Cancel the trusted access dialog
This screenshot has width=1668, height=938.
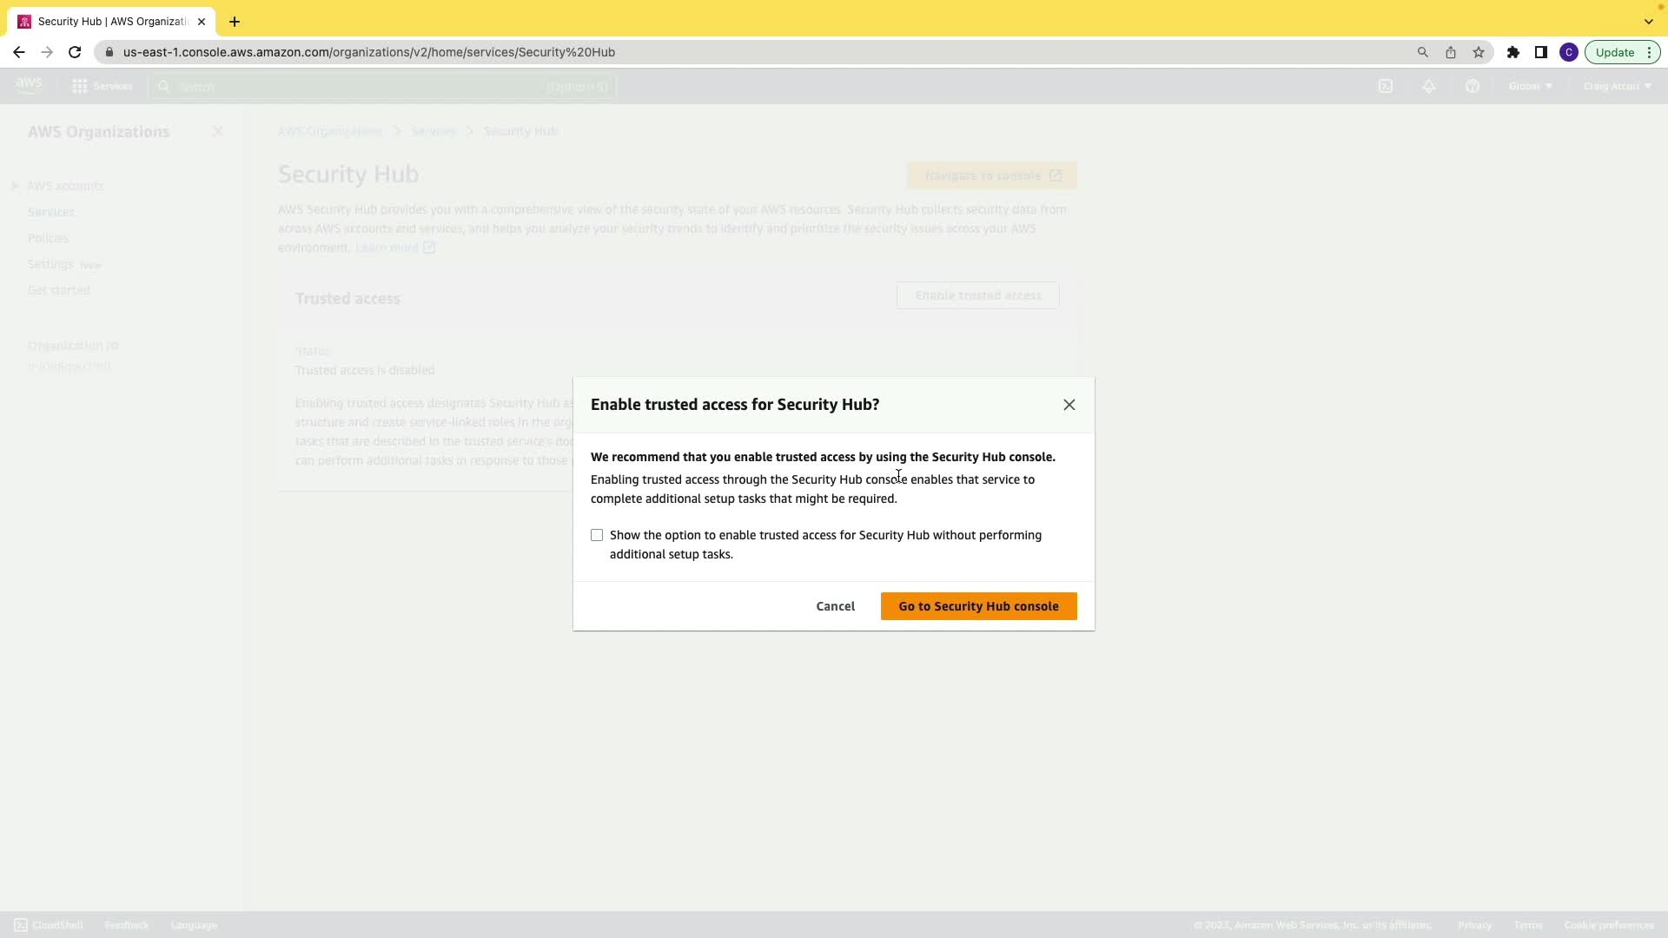(x=835, y=606)
